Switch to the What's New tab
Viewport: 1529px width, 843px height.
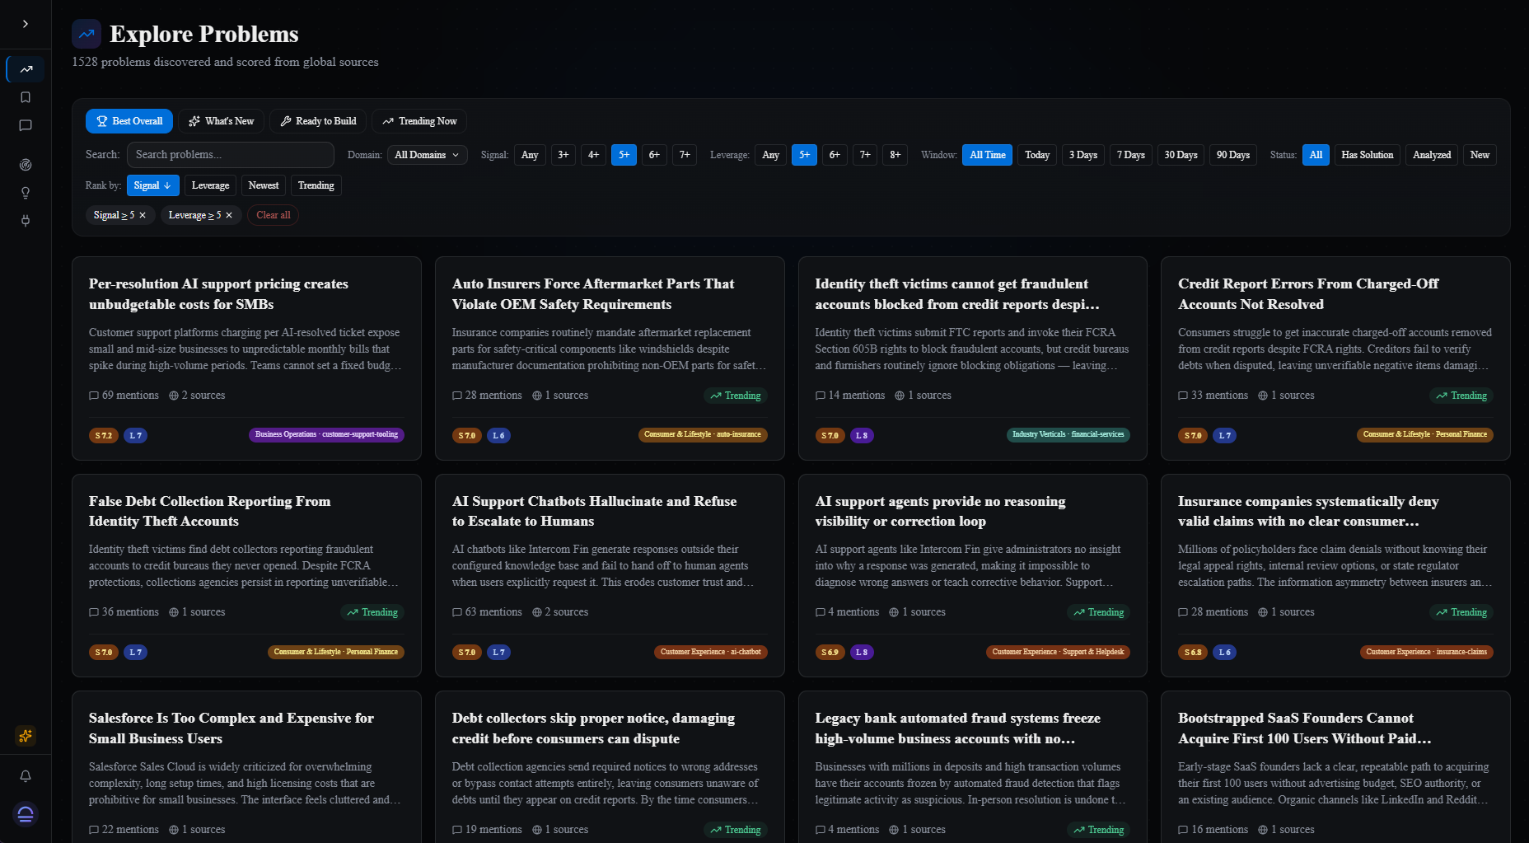tap(222, 121)
